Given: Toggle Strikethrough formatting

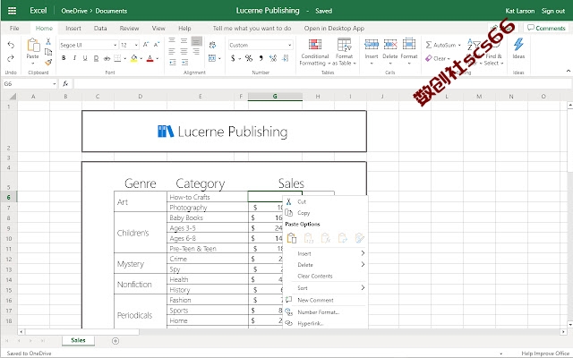Looking at the screenshot, I should [x=107, y=57].
